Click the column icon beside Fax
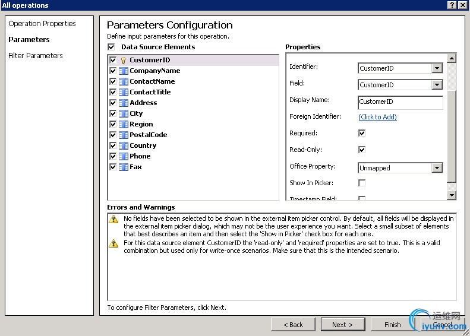Screen dimensions: 470x336 pos(124,167)
